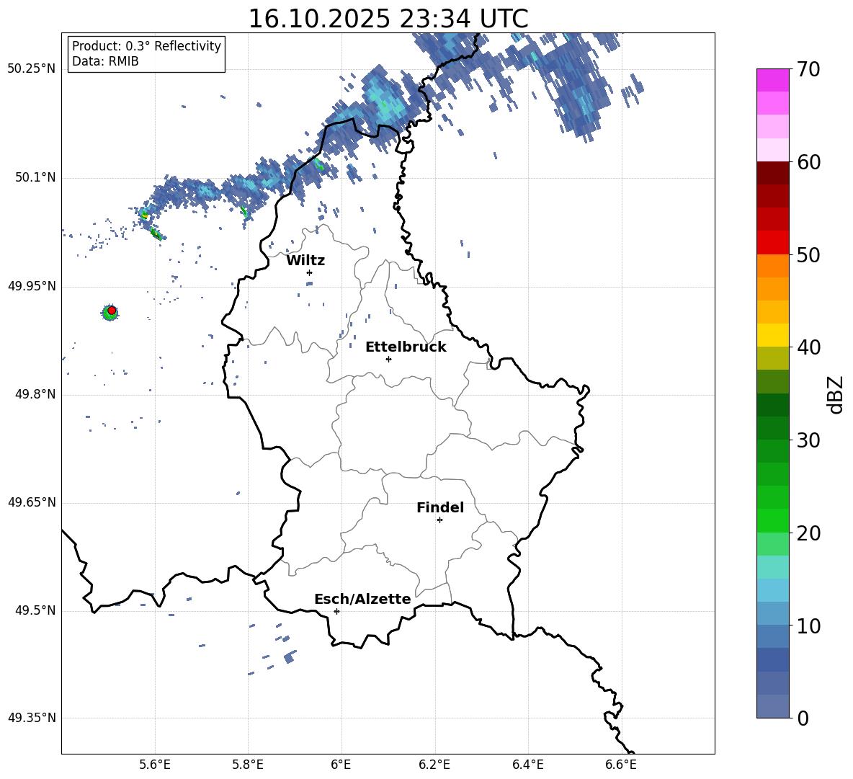Click the Ettelbruck city label
The height and width of the screenshot is (779, 853).
[406, 347]
